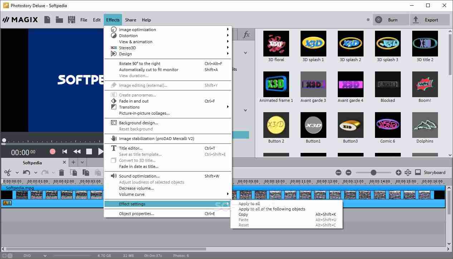Screen dimensions: 453x259
Task: Click the Burn button
Action: pyautogui.click(x=391, y=20)
